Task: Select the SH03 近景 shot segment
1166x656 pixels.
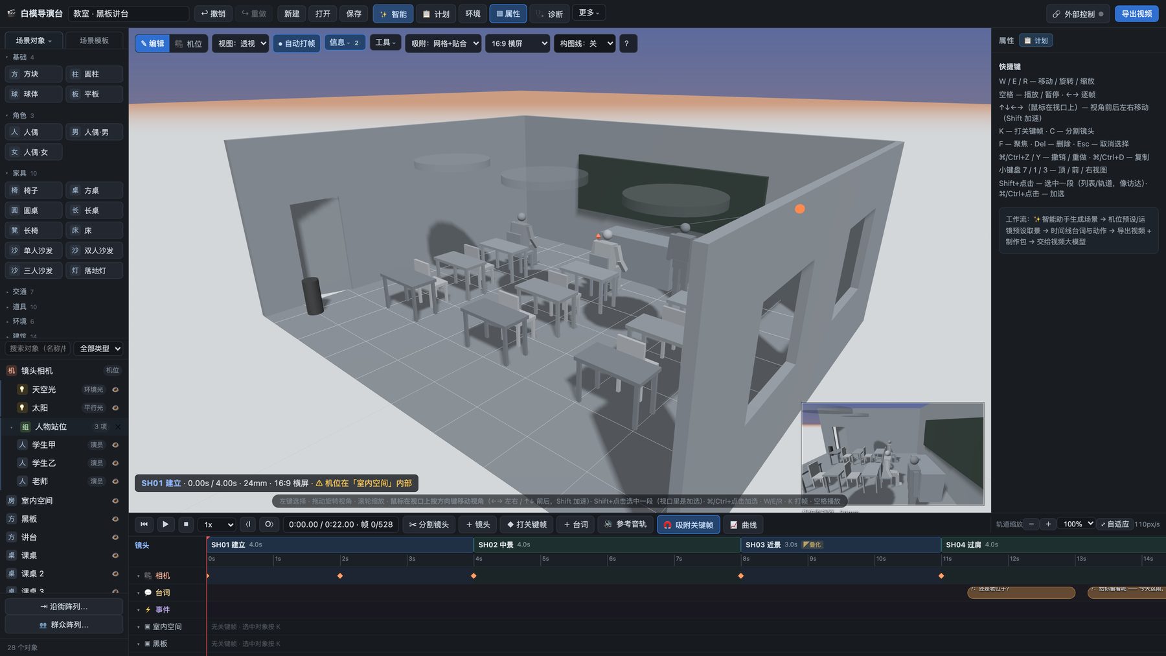Action: pyautogui.click(x=841, y=545)
